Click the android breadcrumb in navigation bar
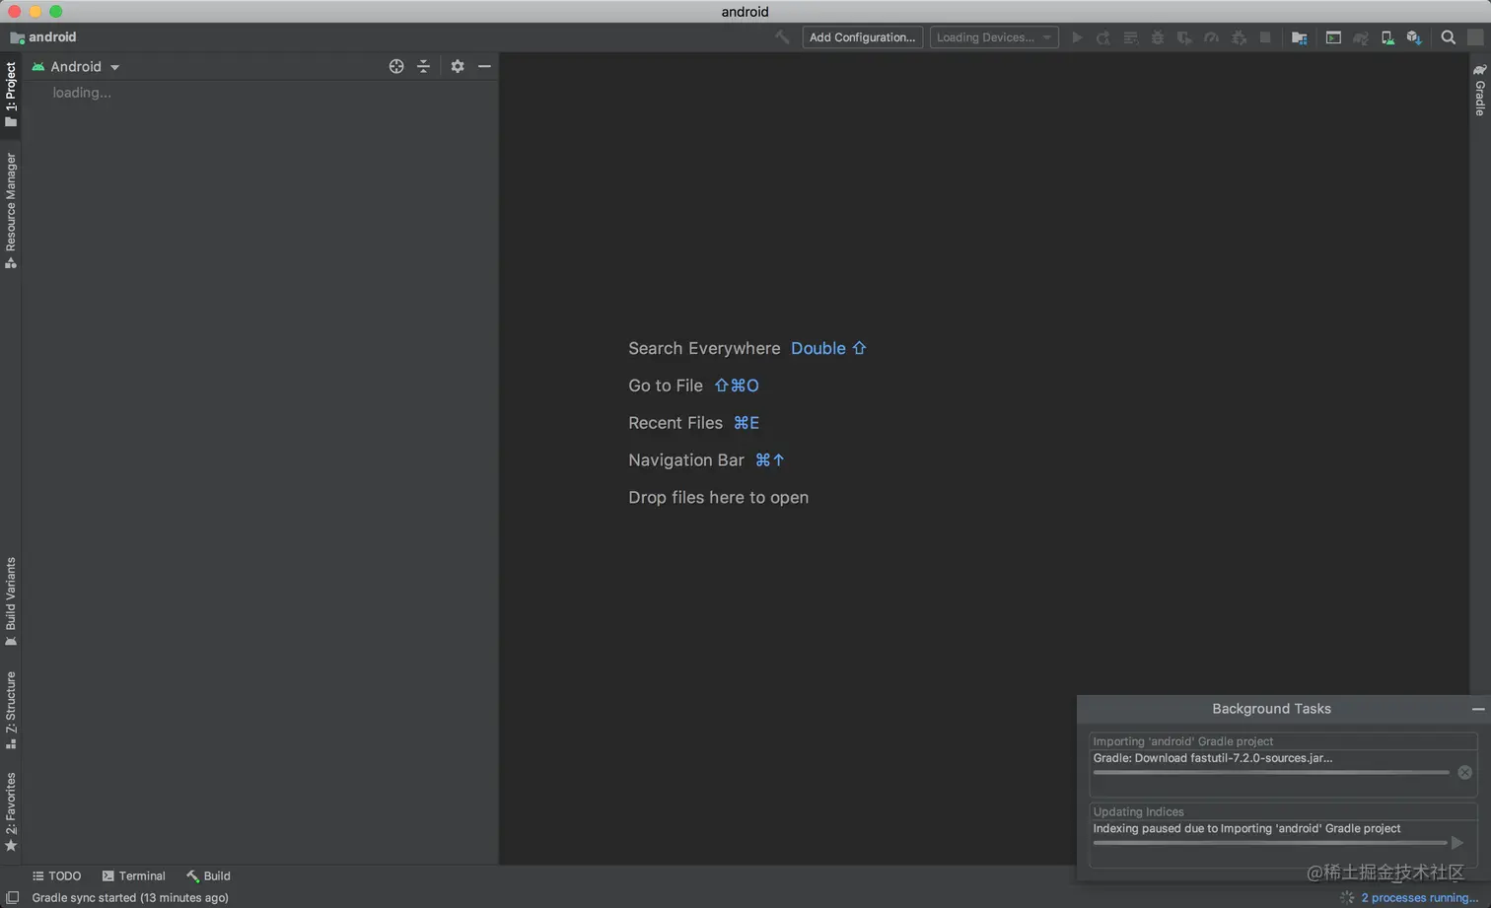Screen dimensions: 1491x908 [43, 37]
